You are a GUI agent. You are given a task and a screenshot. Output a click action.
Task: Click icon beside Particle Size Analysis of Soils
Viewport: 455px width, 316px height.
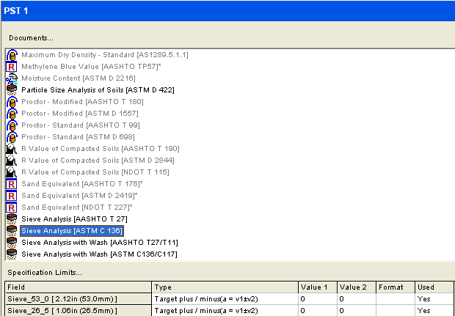tap(11, 89)
